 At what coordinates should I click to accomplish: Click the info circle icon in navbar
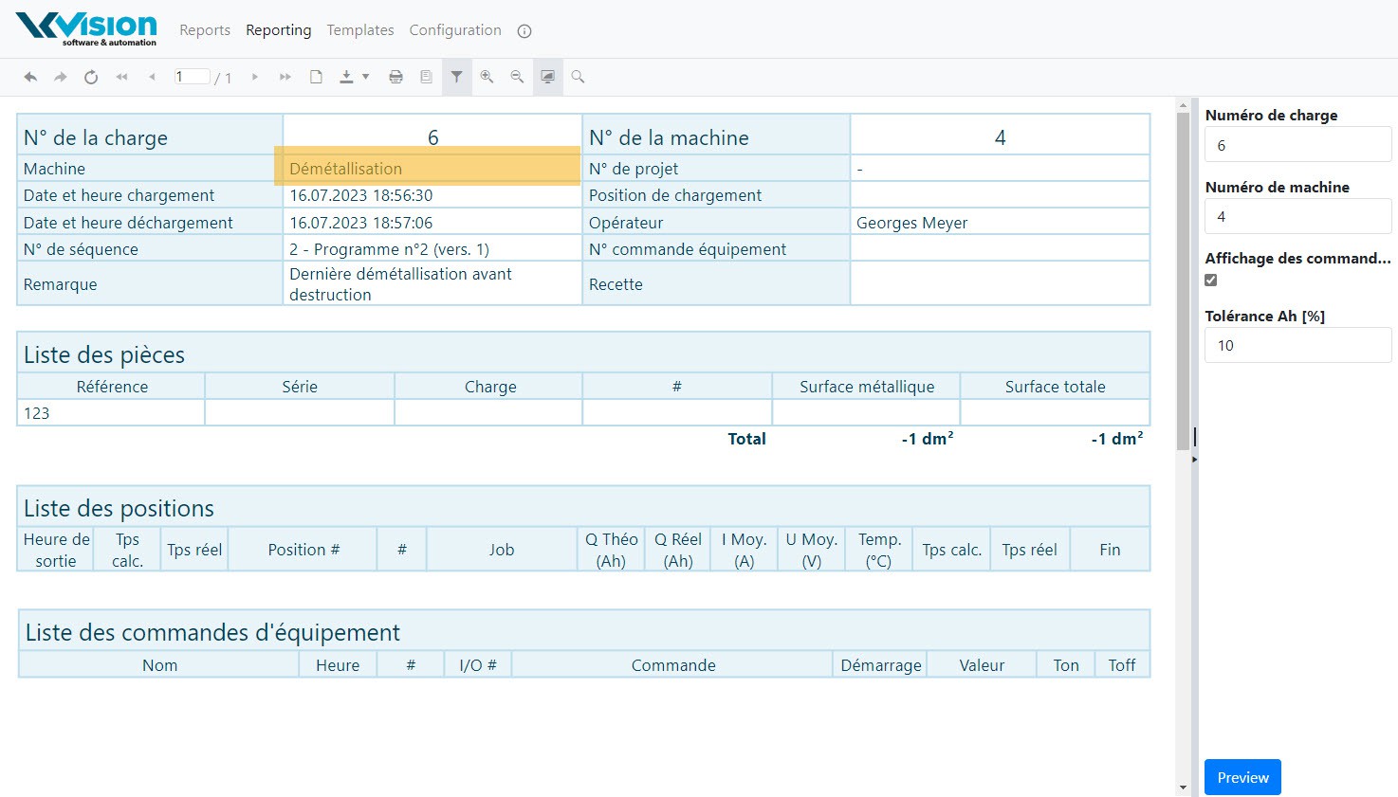pyautogui.click(x=524, y=31)
